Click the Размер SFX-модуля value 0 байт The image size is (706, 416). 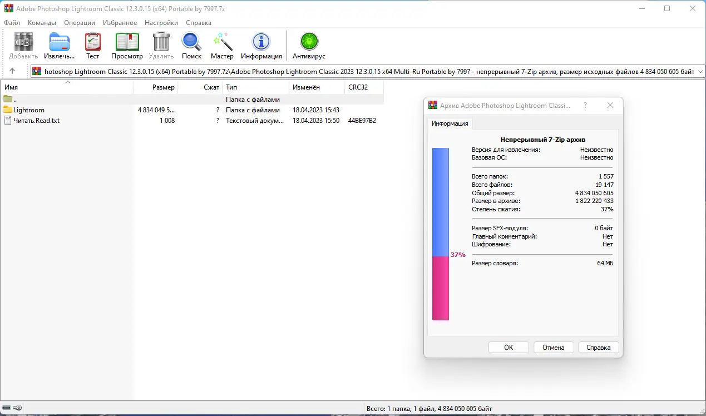(604, 228)
